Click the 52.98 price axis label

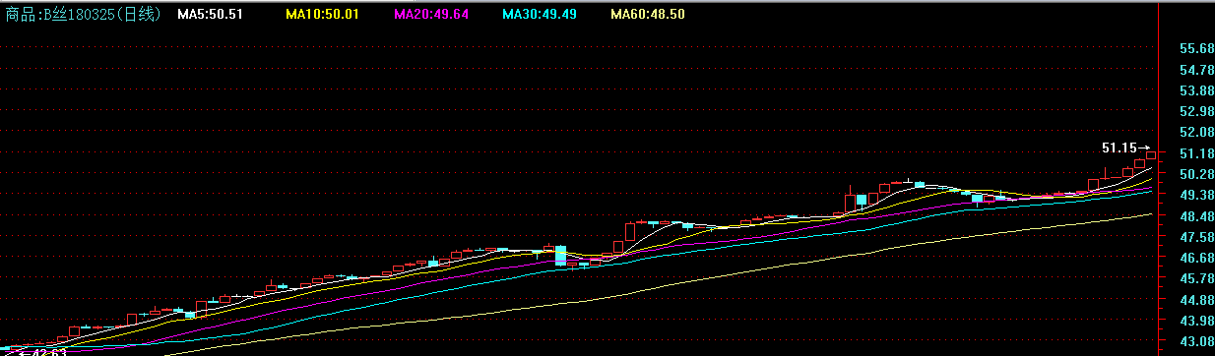[1195, 111]
